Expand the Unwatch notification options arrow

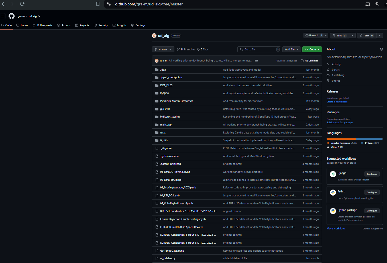(326, 35)
